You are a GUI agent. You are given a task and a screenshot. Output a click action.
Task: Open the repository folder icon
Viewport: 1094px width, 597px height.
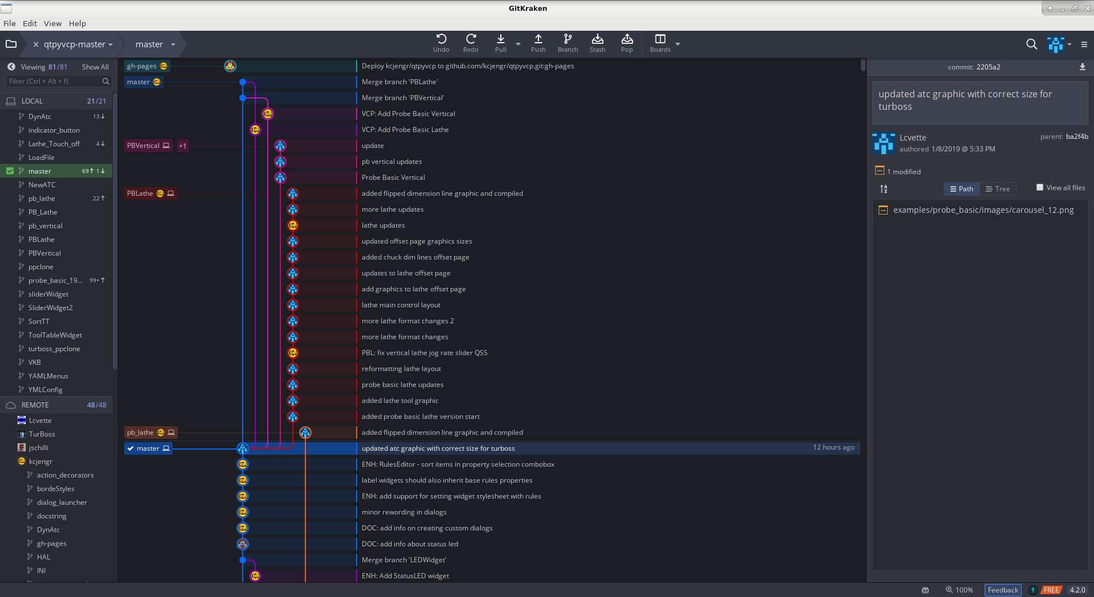[x=11, y=44]
